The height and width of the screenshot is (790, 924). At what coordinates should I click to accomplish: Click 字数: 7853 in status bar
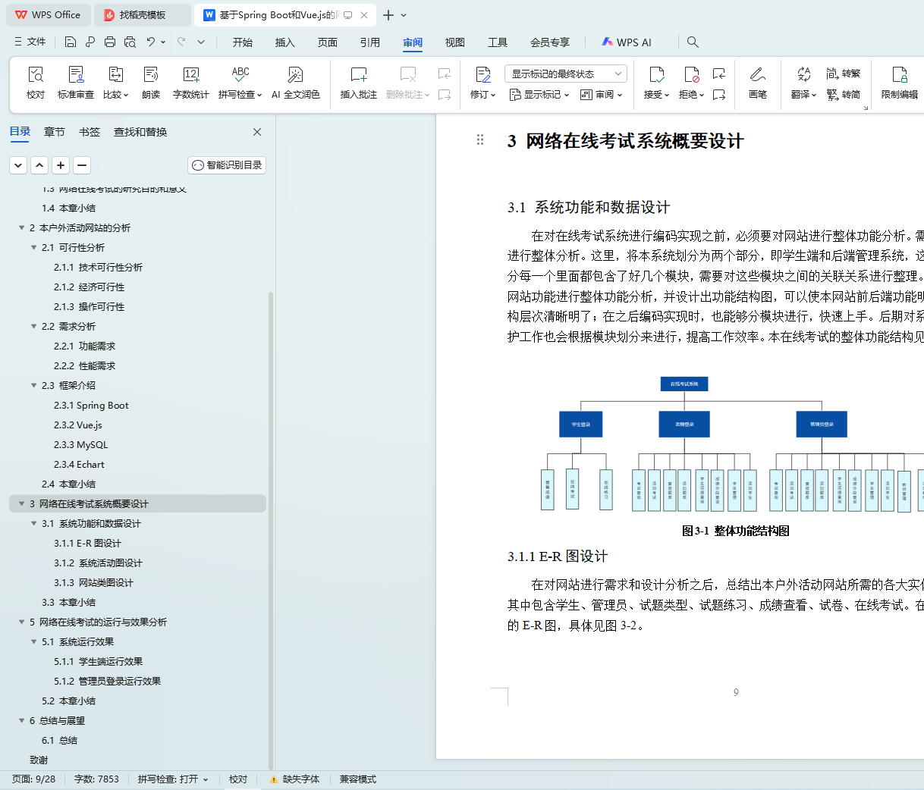point(96,779)
